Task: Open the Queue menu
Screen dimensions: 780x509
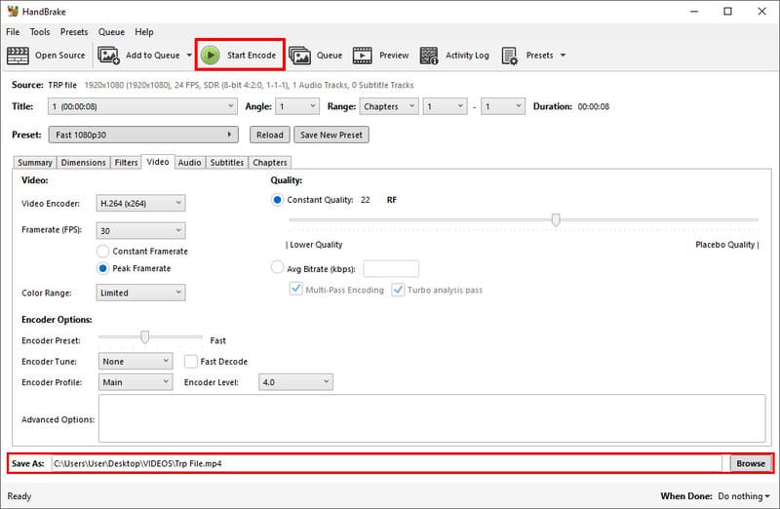Action: [111, 32]
